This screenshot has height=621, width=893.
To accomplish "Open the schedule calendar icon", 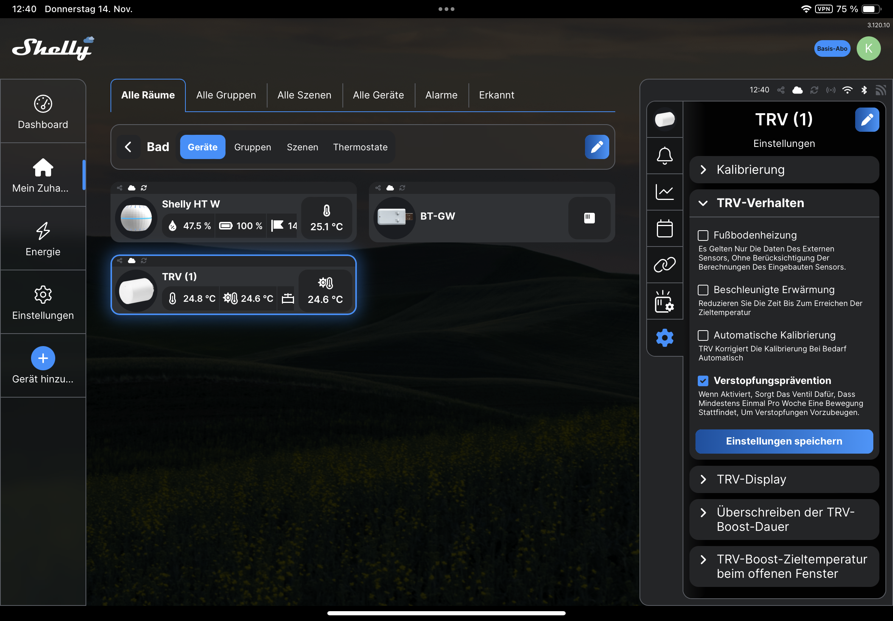I will coord(664,228).
